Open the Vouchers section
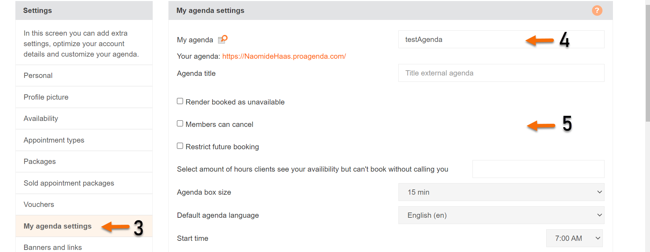The image size is (650, 252). pos(39,204)
